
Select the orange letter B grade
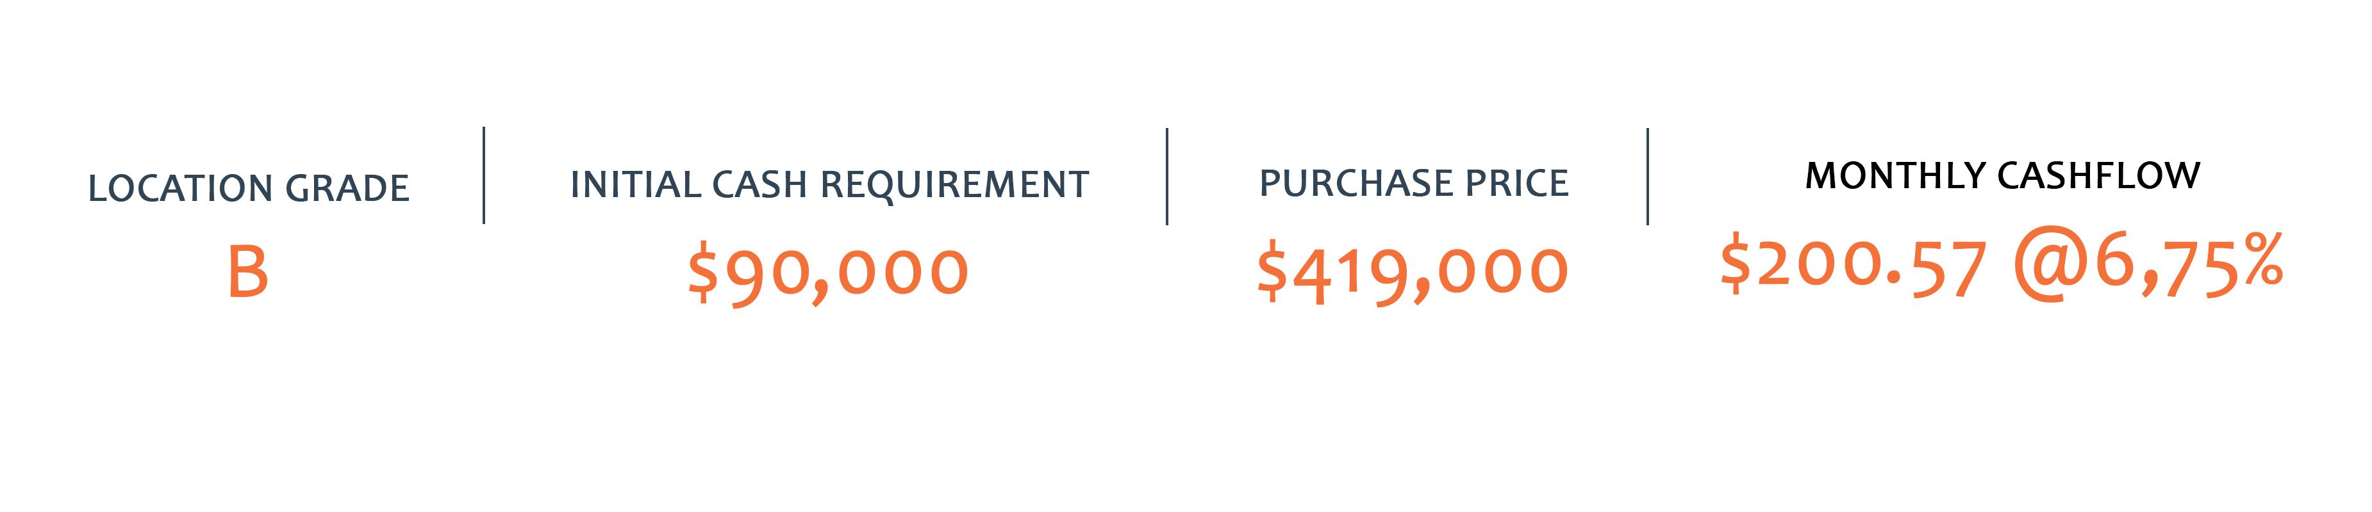[247, 273]
